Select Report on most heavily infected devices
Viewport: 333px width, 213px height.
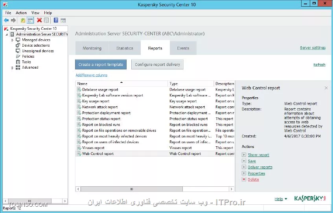click(x=155, y=136)
